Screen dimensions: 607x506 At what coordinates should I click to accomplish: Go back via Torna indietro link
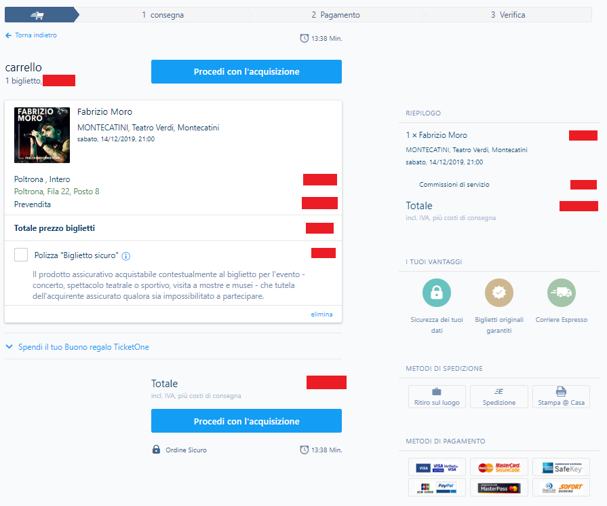click(x=36, y=35)
